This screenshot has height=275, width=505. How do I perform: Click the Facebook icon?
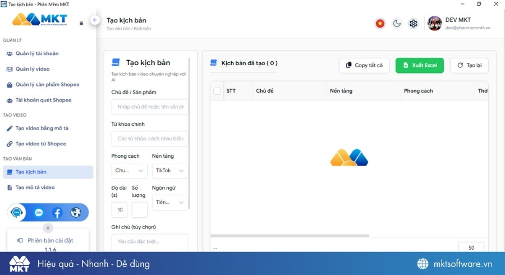point(57,213)
